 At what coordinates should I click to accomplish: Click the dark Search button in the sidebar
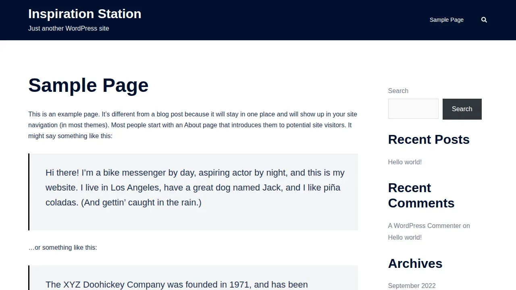click(462, 109)
